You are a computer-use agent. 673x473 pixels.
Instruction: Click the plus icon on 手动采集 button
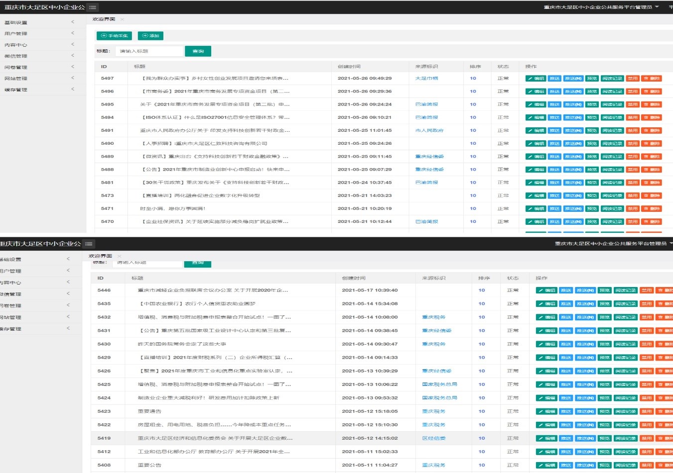(x=104, y=36)
